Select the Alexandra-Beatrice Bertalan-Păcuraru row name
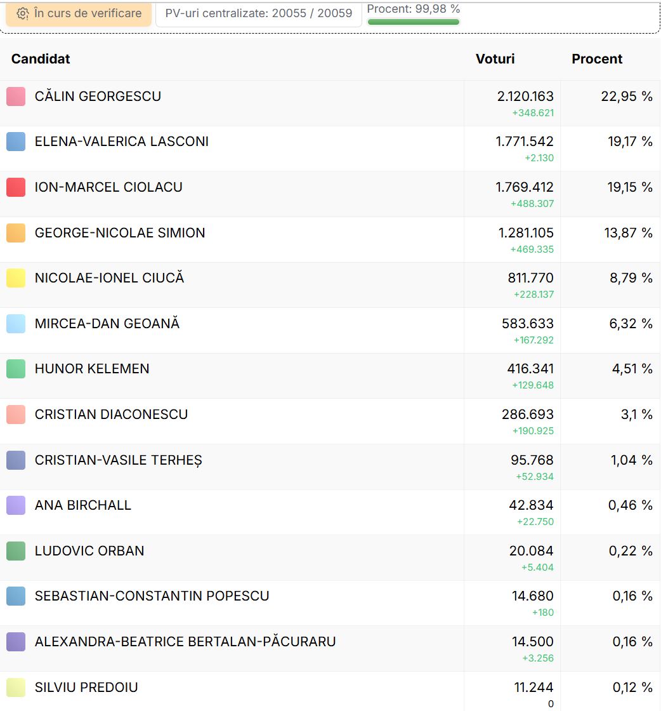Image resolution: width=661 pixels, height=711 pixels. pyautogui.click(x=185, y=642)
